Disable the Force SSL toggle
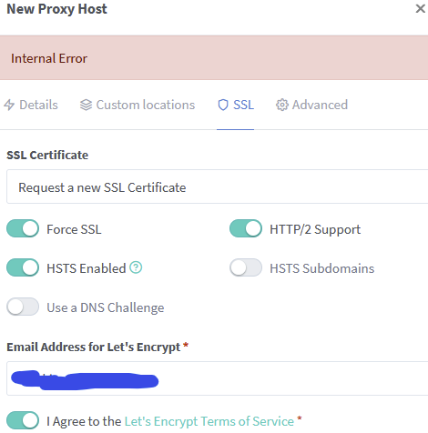Screen dimensions: 428x433 23,228
